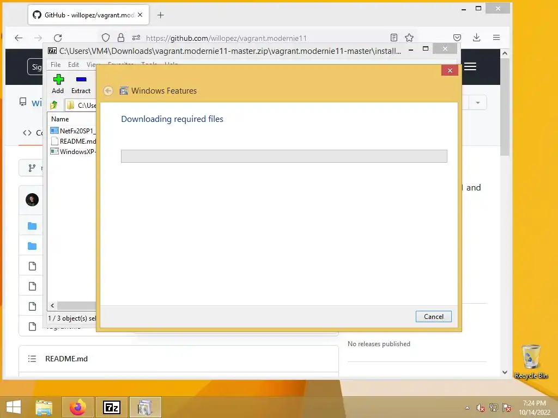The width and height of the screenshot is (558, 418).
Task: Open the Edit menu in 7-Zip
Action: click(x=74, y=65)
